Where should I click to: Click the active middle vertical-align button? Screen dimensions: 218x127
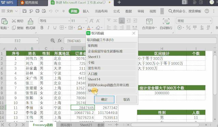[122, 21]
